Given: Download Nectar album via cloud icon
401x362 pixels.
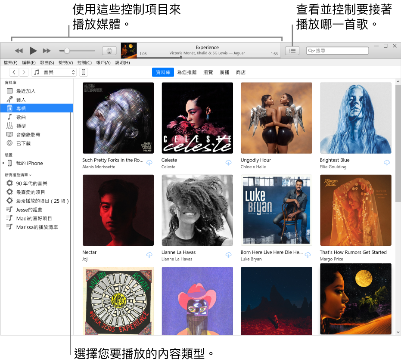Looking at the screenshot, I should pos(149,255).
